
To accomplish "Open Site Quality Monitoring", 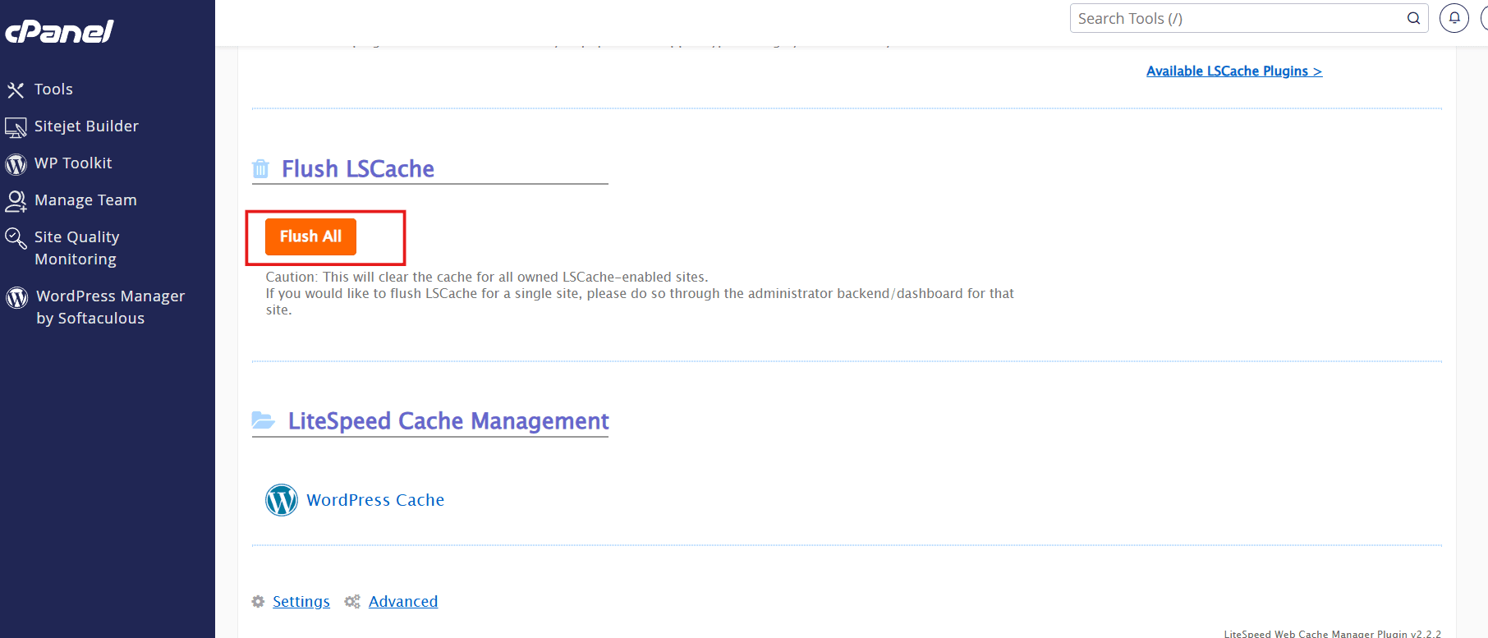I will (x=76, y=248).
